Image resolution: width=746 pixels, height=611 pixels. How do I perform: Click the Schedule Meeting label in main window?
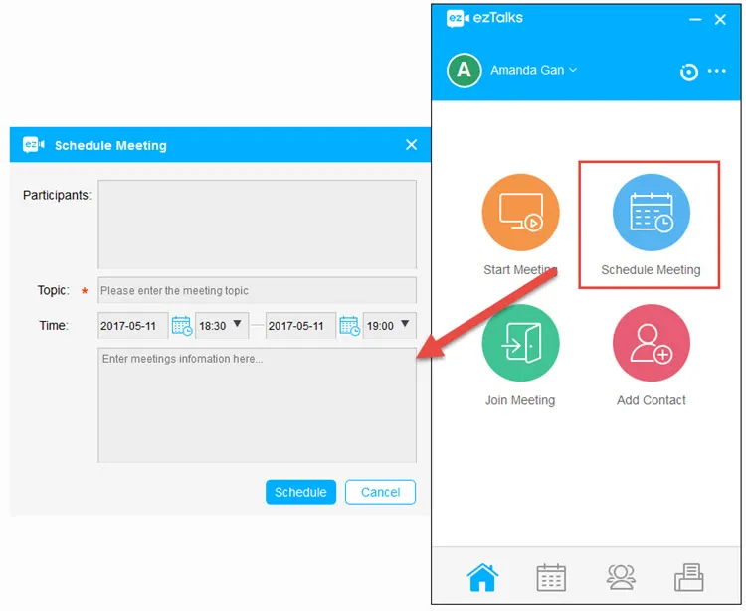click(x=651, y=270)
